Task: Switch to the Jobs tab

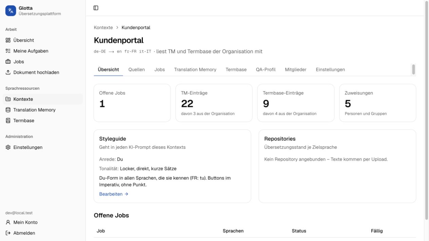Action: click(159, 69)
